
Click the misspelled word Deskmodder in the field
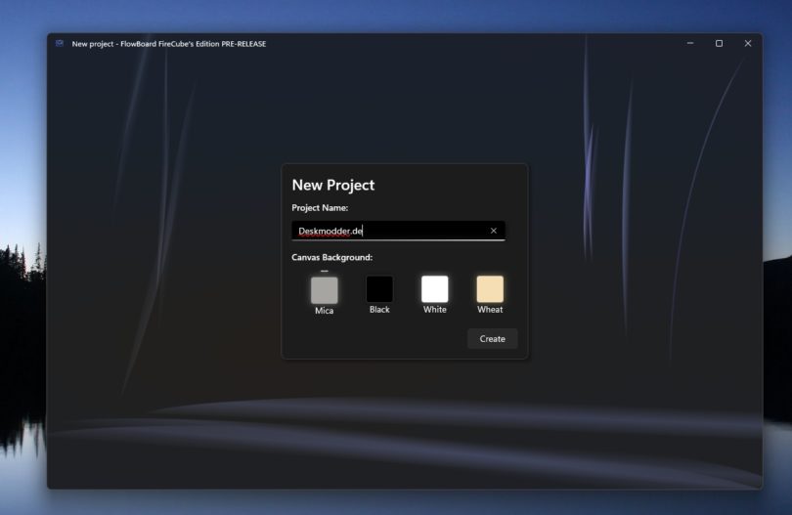coord(324,231)
